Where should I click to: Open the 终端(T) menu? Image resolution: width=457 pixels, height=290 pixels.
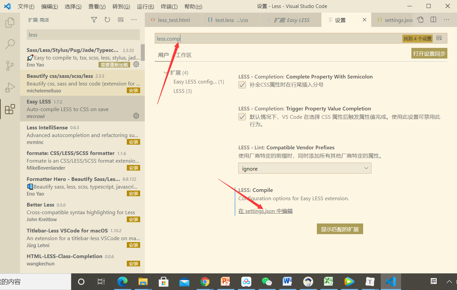169,6
